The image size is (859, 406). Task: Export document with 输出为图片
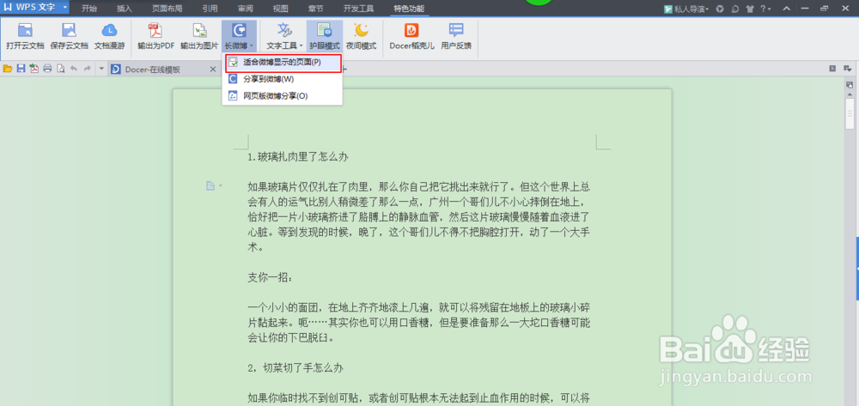199,37
